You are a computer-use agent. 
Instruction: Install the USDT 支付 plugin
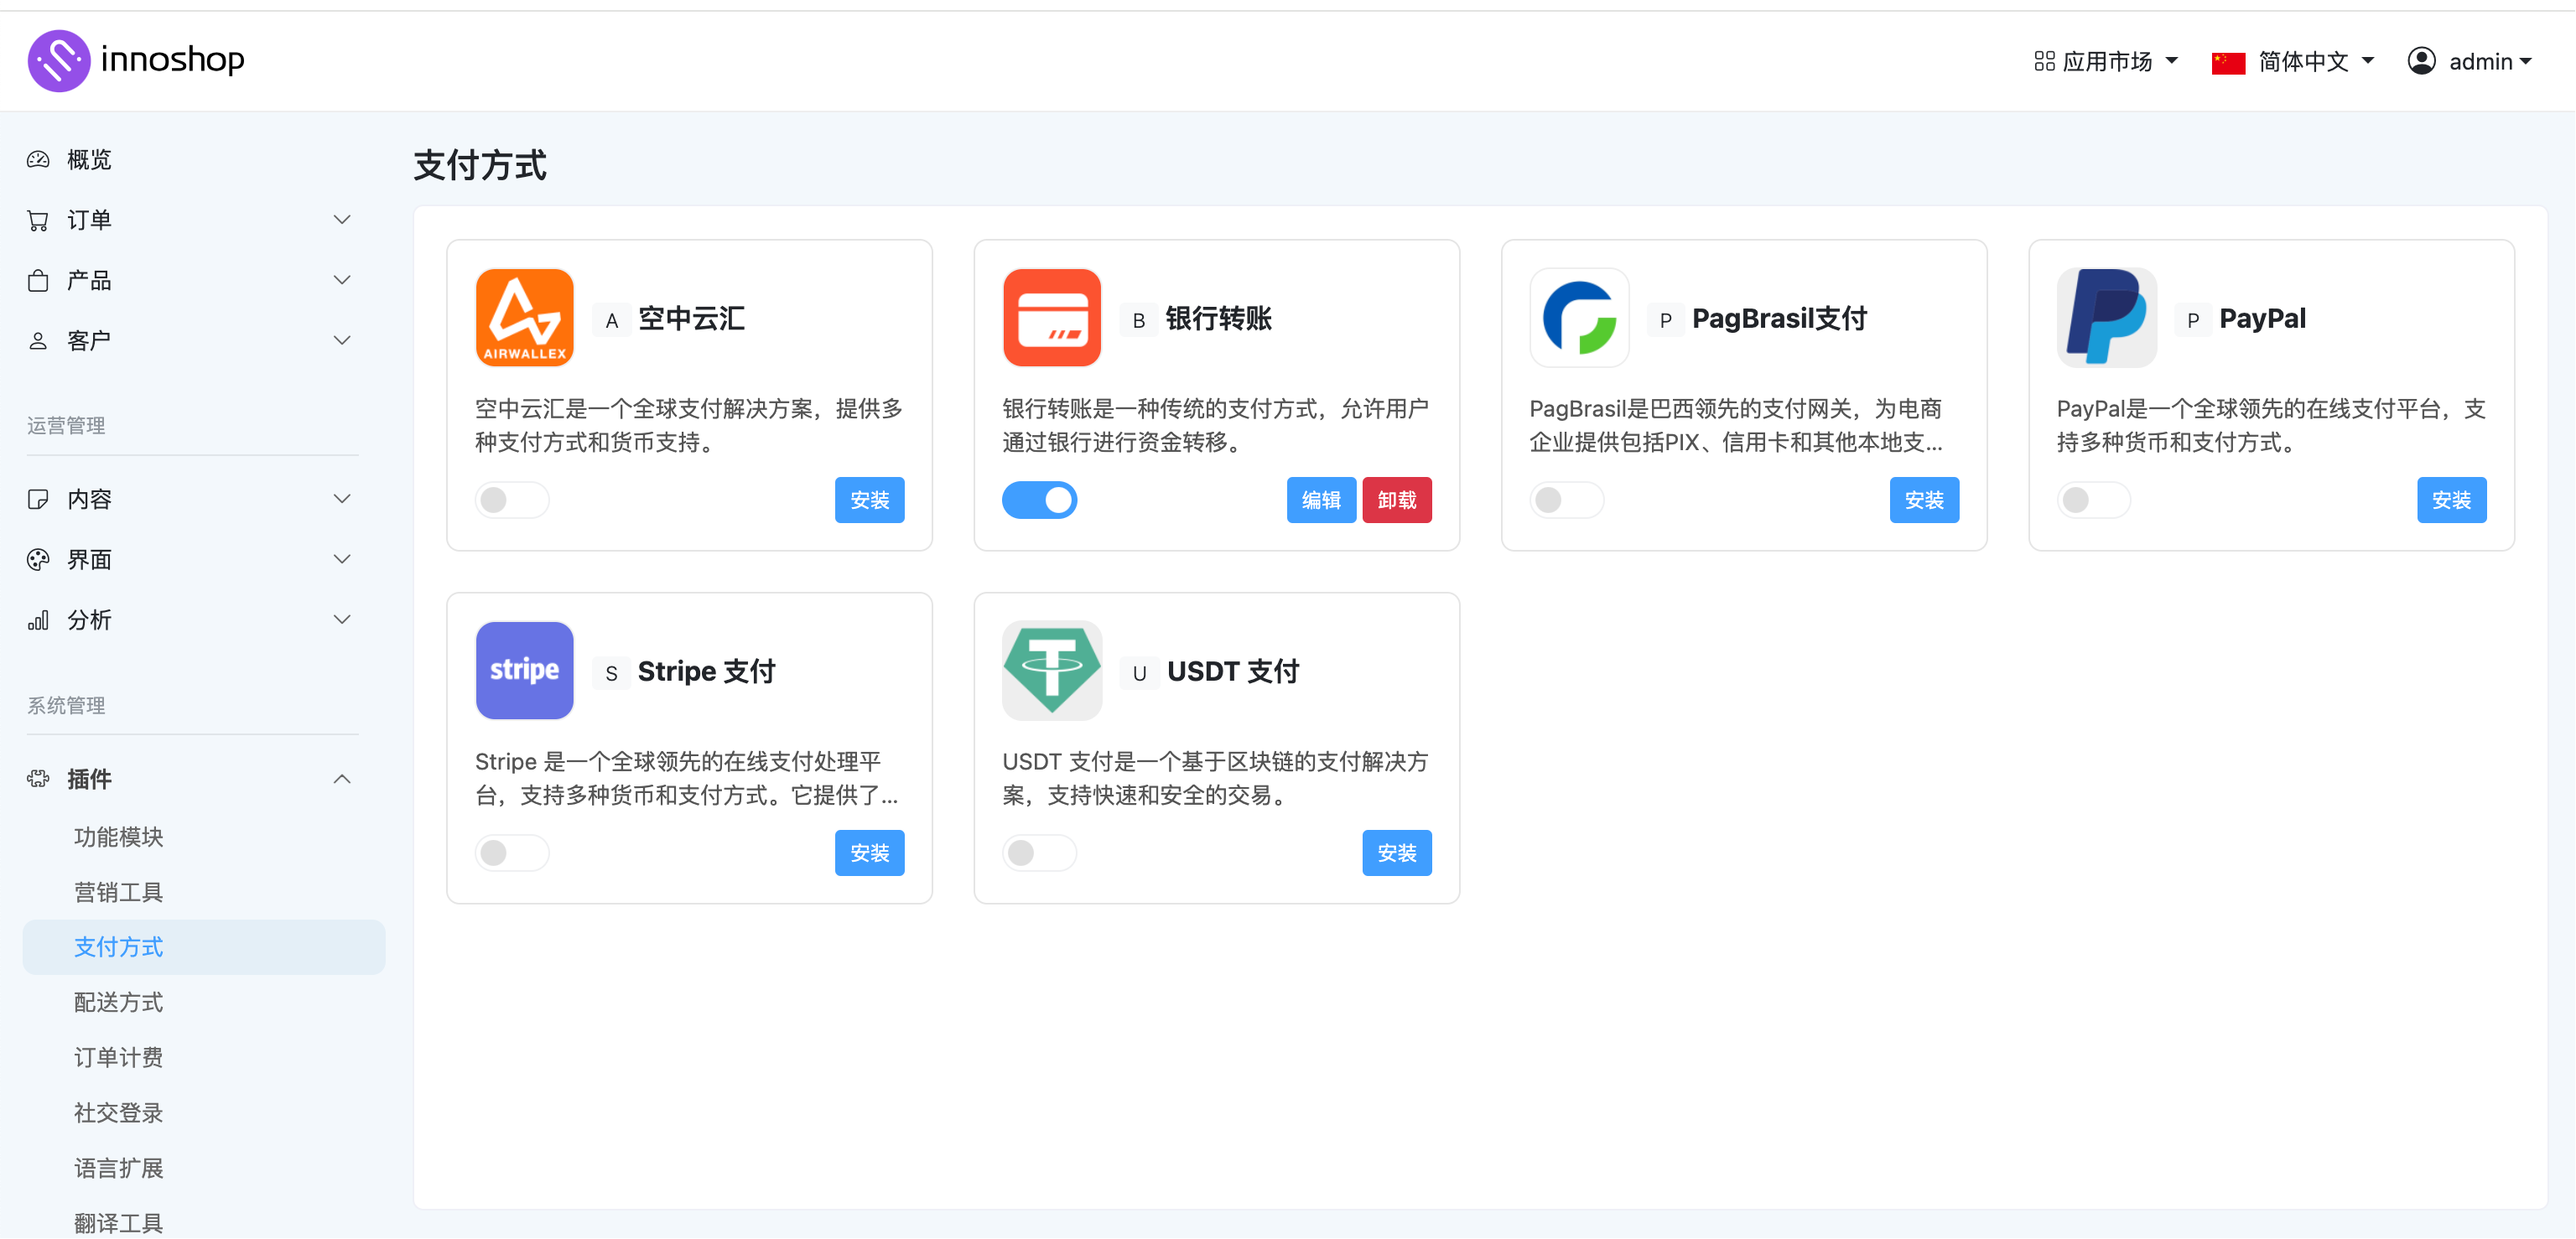1396,853
